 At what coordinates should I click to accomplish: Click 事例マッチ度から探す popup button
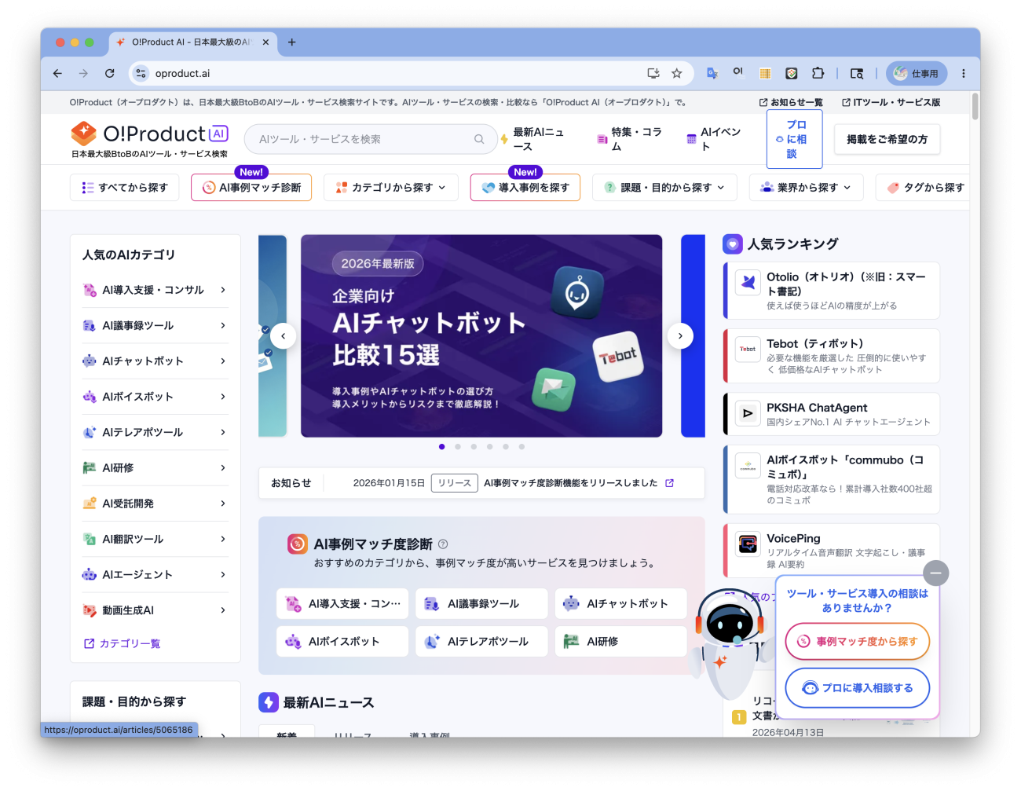coord(858,641)
